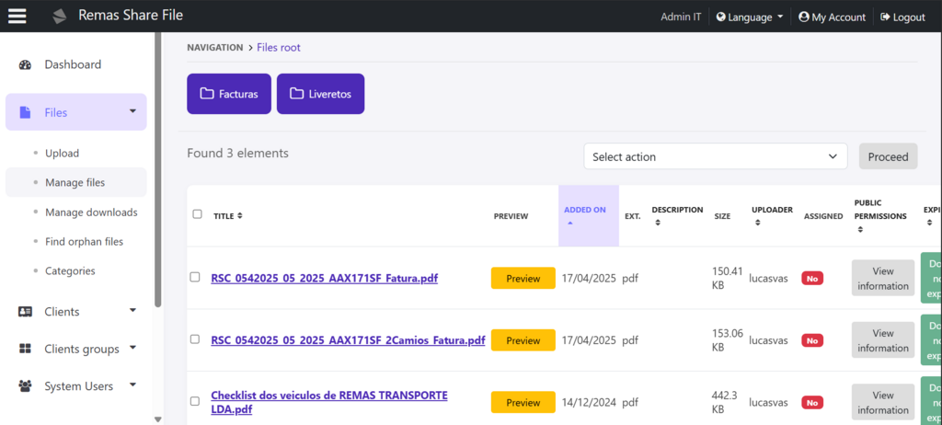Toggle the select-all checkbox in table header
Viewport: 942px width, 425px height.
pyautogui.click(x=197, y=214)
